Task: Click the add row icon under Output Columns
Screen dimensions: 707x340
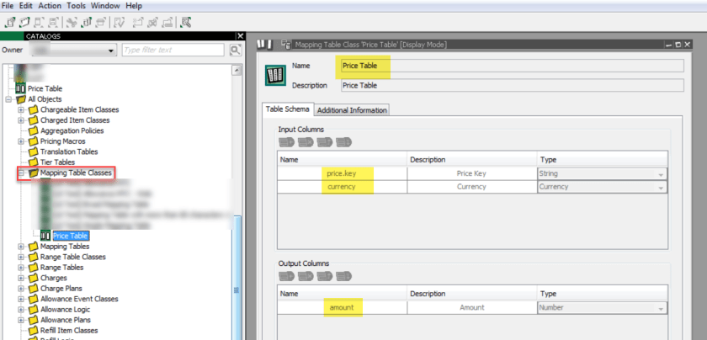Action: [286, 276]
